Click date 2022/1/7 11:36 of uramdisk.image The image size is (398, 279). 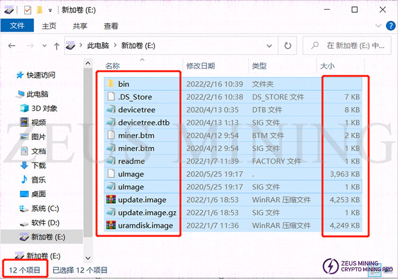point(212,225)
